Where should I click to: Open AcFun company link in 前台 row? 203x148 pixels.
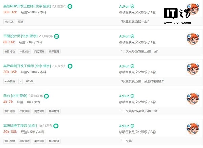(124, 96)
